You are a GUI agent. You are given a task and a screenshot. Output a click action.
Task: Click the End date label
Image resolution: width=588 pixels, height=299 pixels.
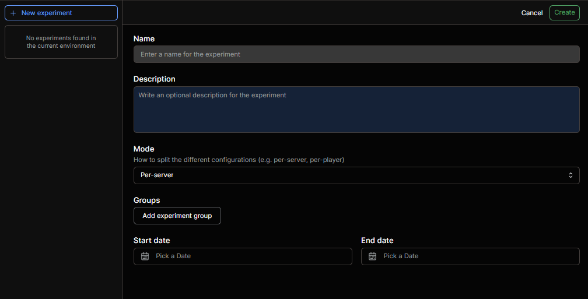coord(377,241)
